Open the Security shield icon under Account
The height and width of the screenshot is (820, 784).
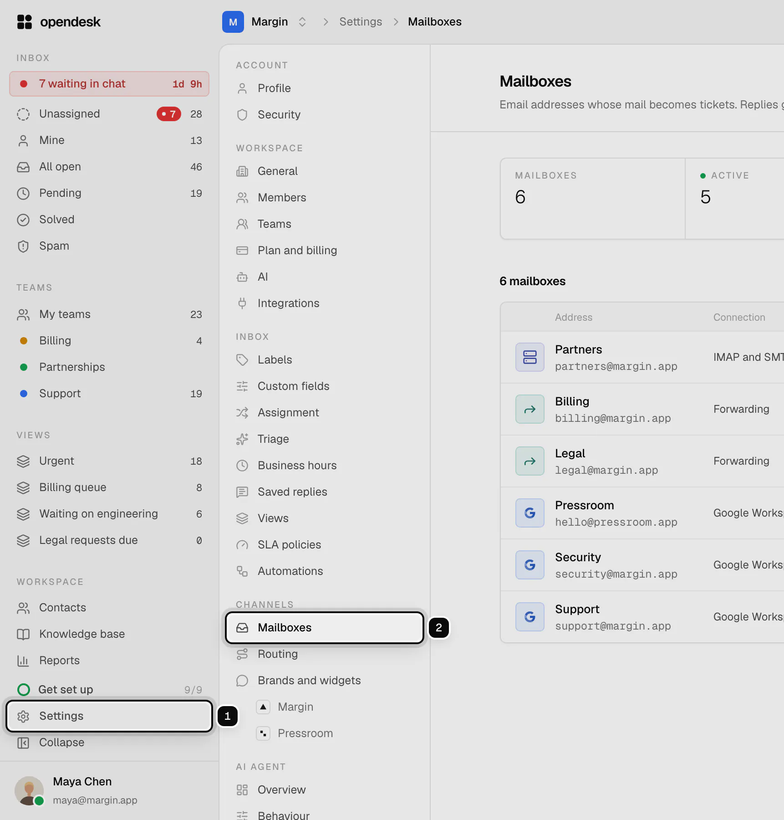click(x=242, y=115)
